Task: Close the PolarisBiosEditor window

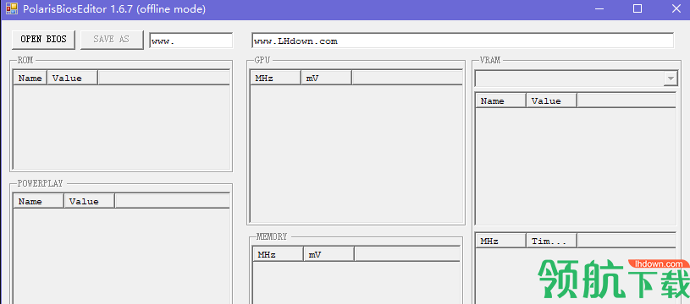Action: pos(676,8)
